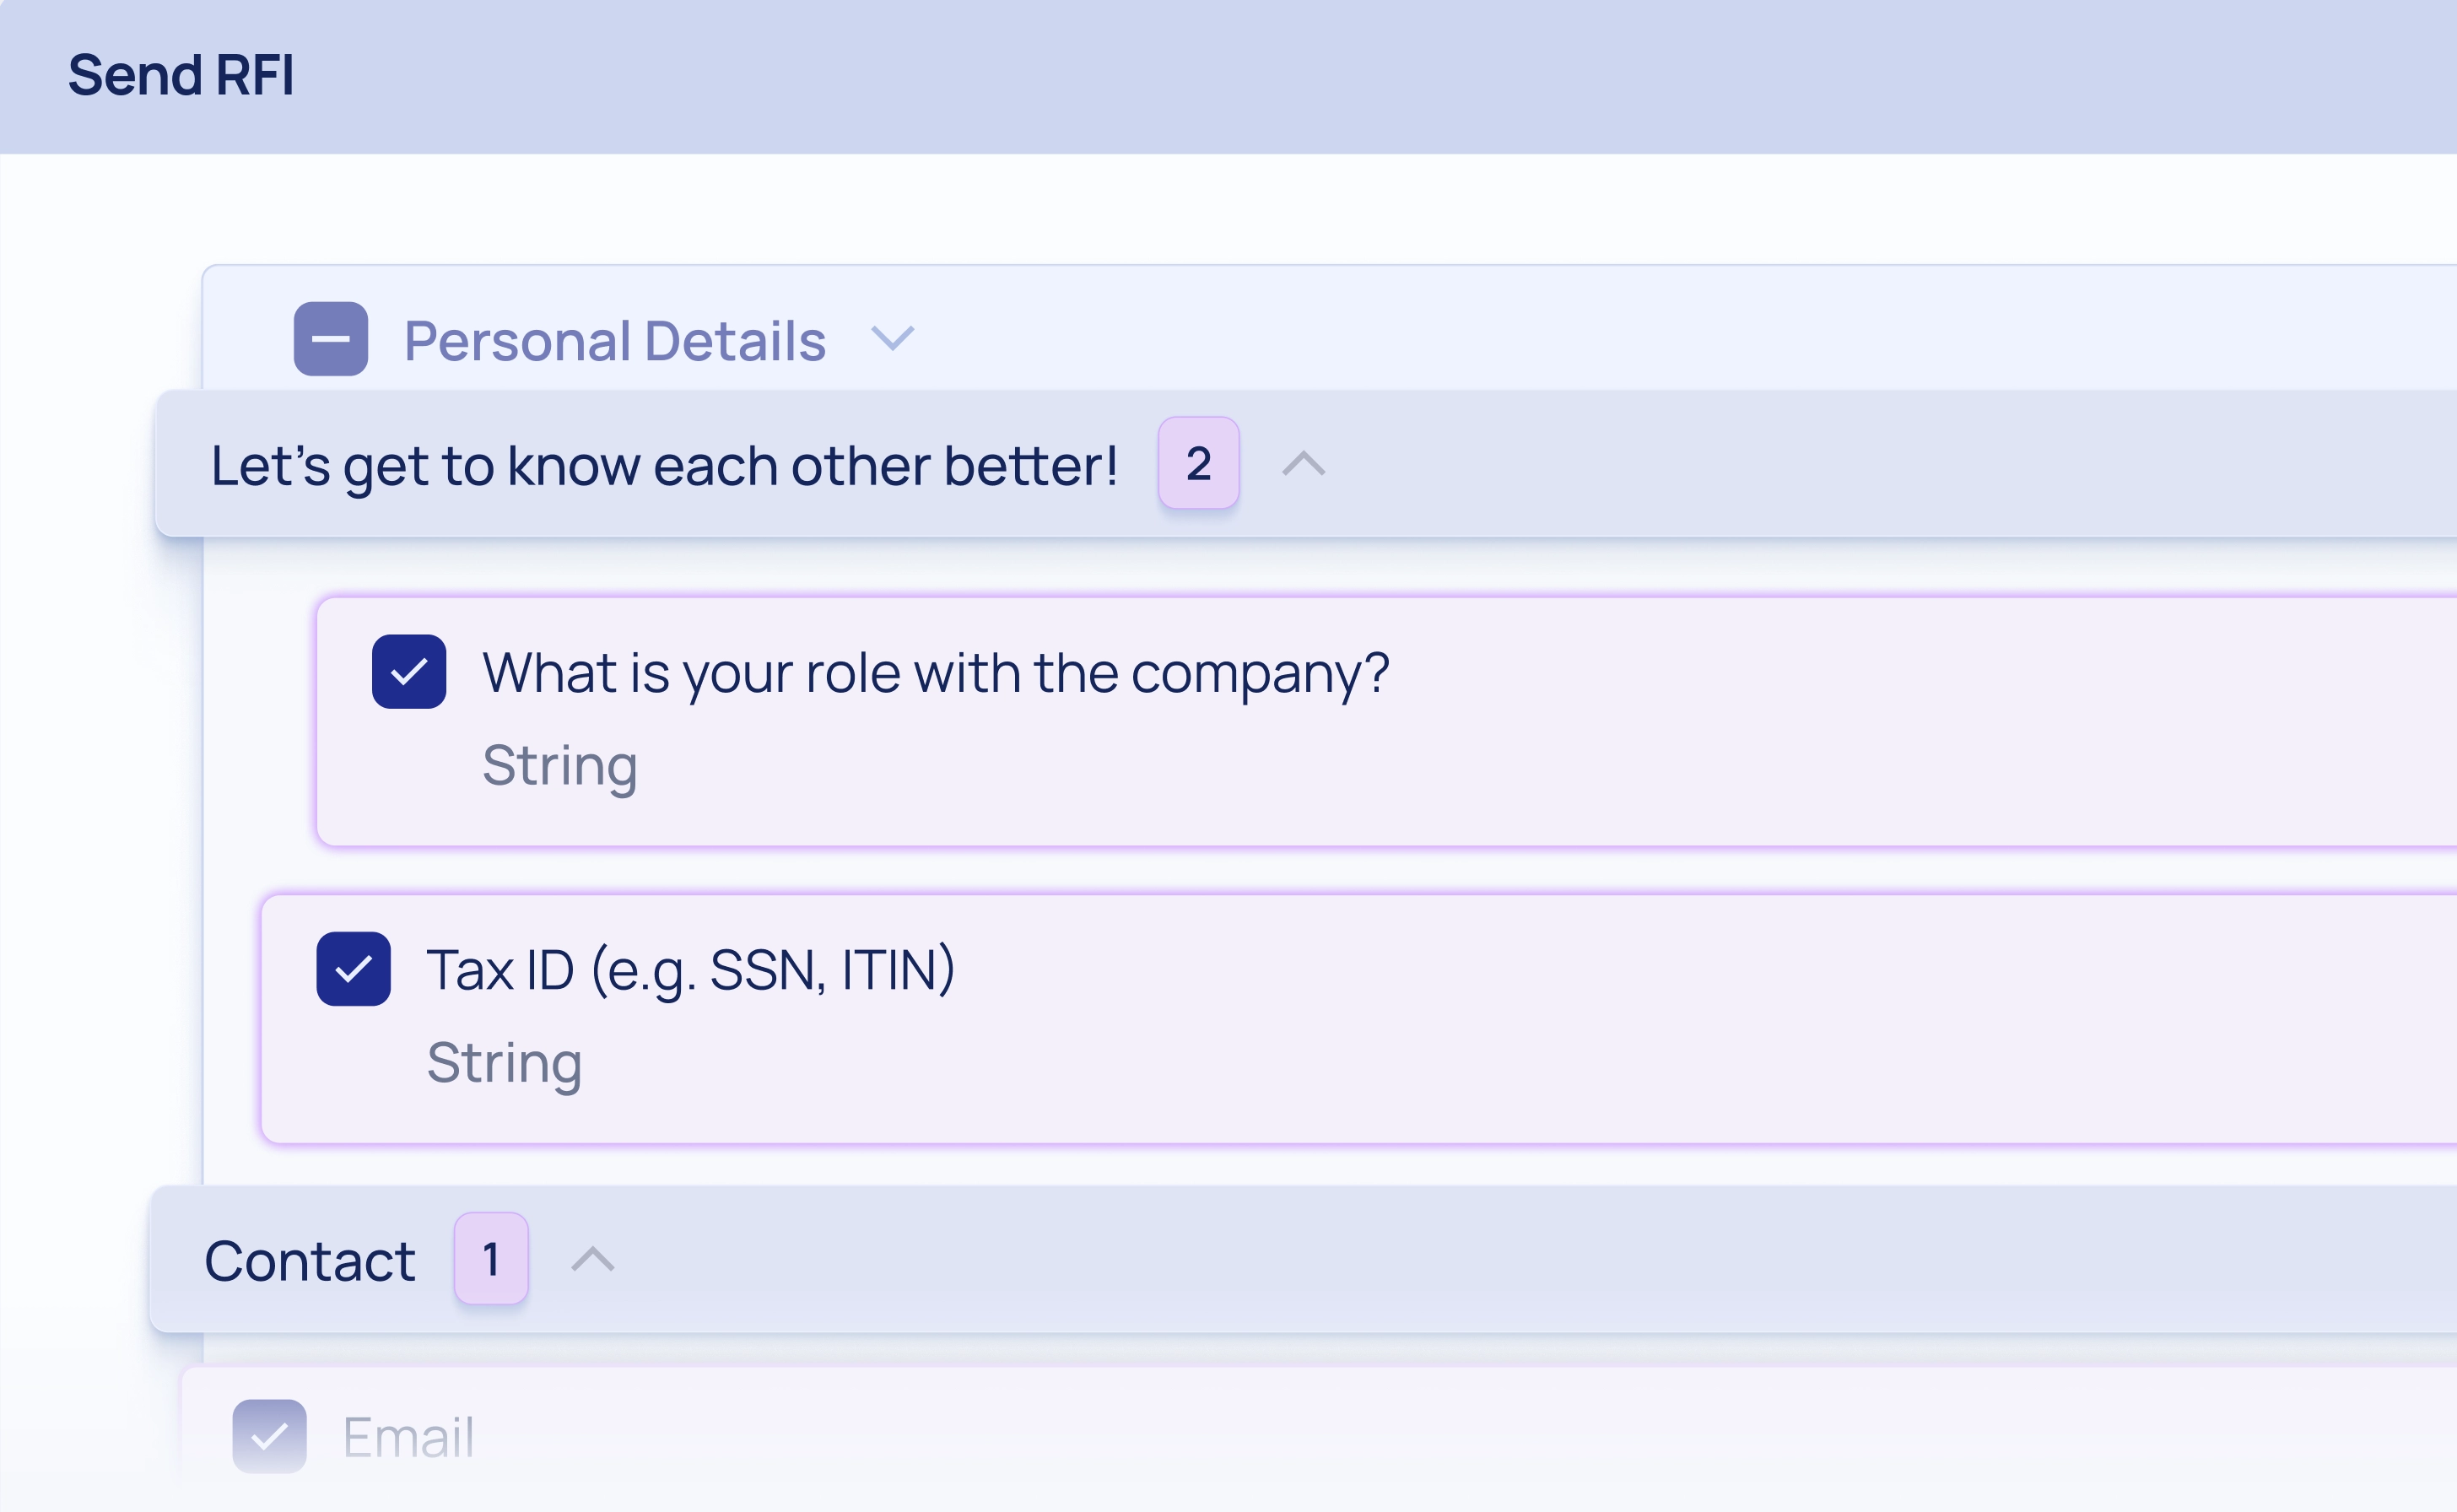Uncheck "What is your role with the company?" checkbox

pos(409,672)
